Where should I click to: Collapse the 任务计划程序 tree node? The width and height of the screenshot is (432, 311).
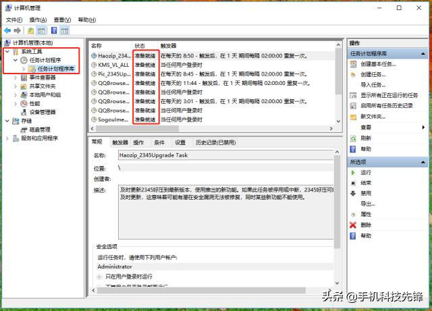pyautogui.click(x=16, y=60)
